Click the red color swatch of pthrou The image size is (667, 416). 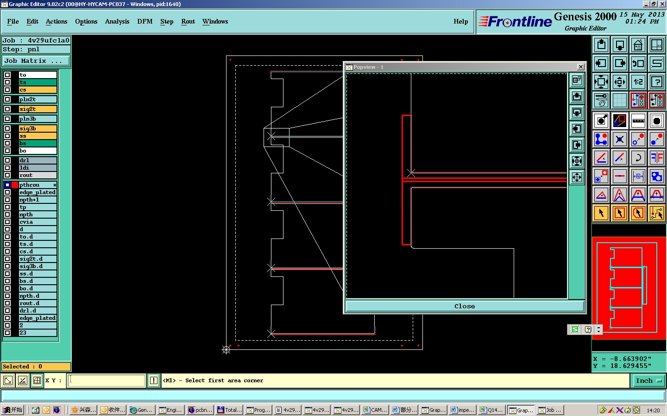(x=15, y=185)
